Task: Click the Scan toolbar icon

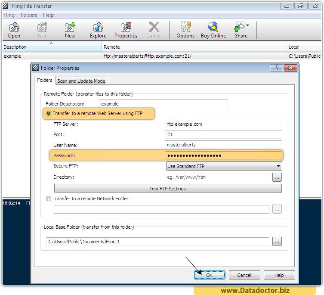Action: click(42, 30)
